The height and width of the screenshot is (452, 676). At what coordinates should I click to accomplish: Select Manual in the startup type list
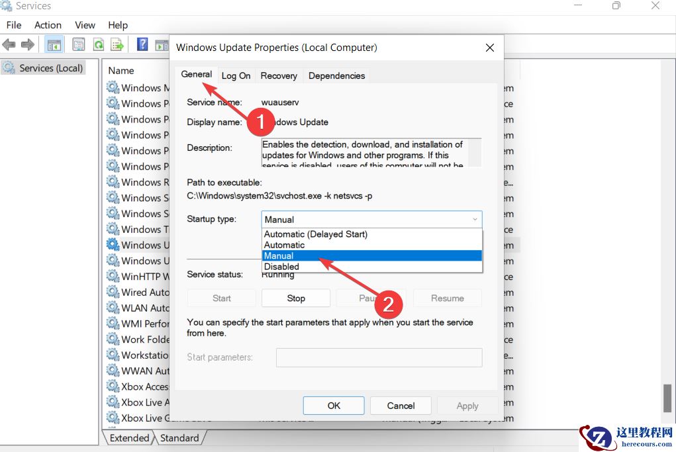pyautogui.click(x=371, y=255)
